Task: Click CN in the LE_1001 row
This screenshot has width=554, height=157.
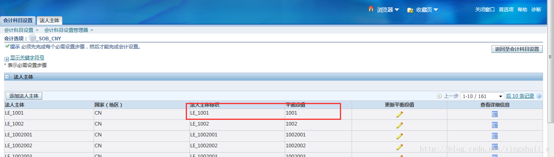Action: click(x=98, y=113)
